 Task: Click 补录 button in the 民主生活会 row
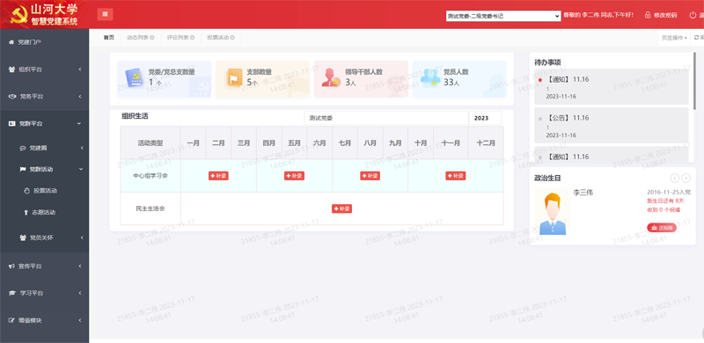(x=341, y=208)
